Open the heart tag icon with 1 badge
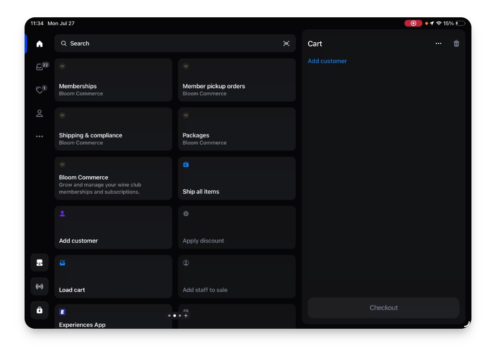Screen dimensions: 496x346 pos(41,90)
